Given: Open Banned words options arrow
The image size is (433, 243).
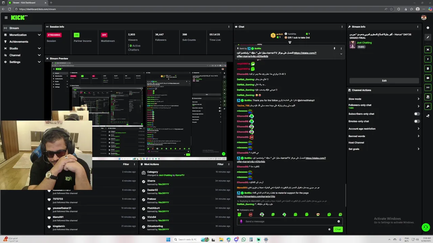Looking at the screenshot, I should (x=418, y=136).
